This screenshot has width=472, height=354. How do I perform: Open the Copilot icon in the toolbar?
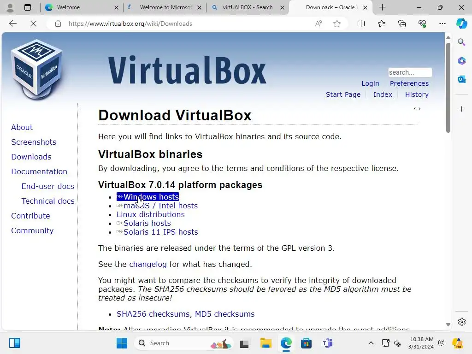click(x=461, y=24)
